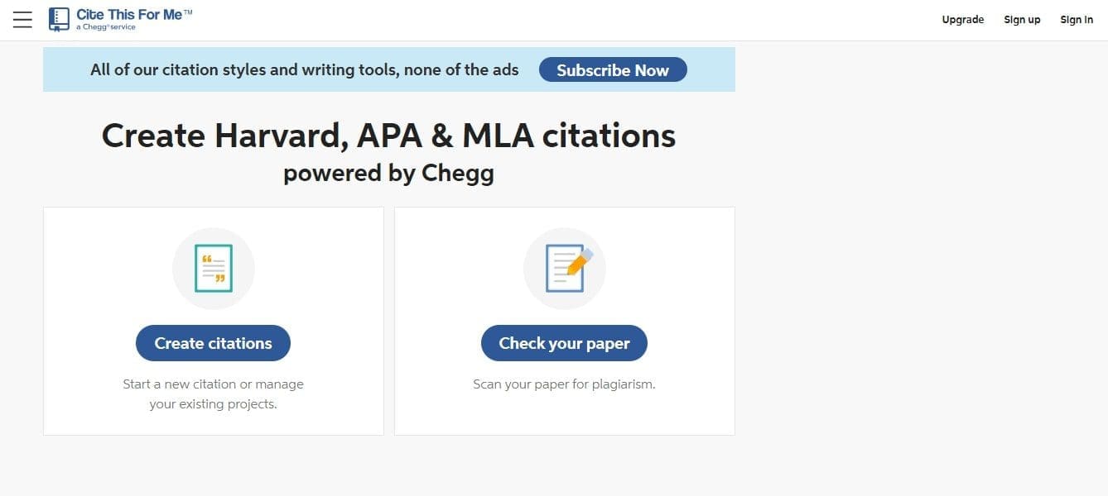Select Sign in in the header
This screenshot has width=1108, height=496.
[1077, 20]
